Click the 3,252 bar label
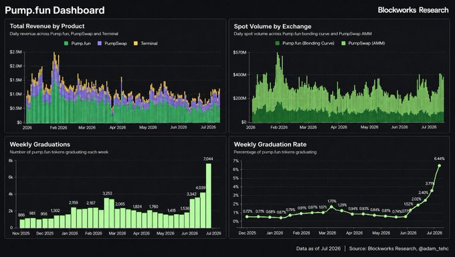This screenshot has width=455, height=257. pos(107,193)
